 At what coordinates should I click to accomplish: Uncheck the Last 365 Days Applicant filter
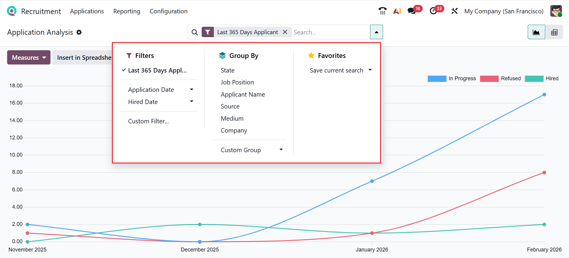tap(157, 70)
